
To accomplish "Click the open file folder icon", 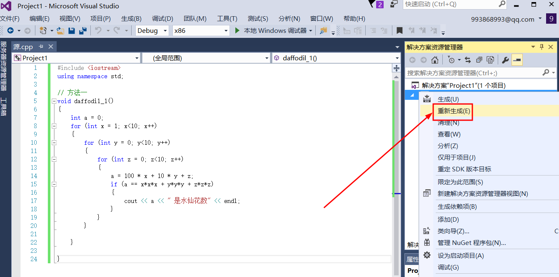I will click(60, 30).
